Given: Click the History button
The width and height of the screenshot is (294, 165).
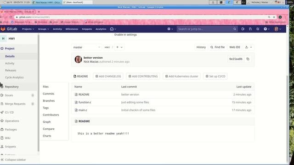Looking at the screenshot, I should [x=201, y=47].
